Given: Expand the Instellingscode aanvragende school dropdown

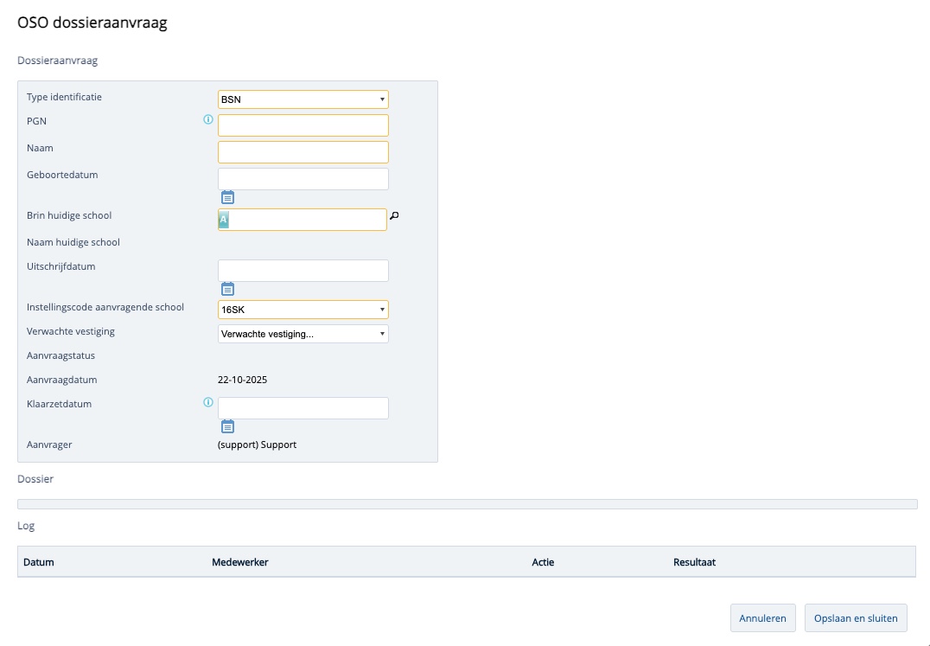Looking at the screenshot, I should pyautogui.click(x=303, y=310).
